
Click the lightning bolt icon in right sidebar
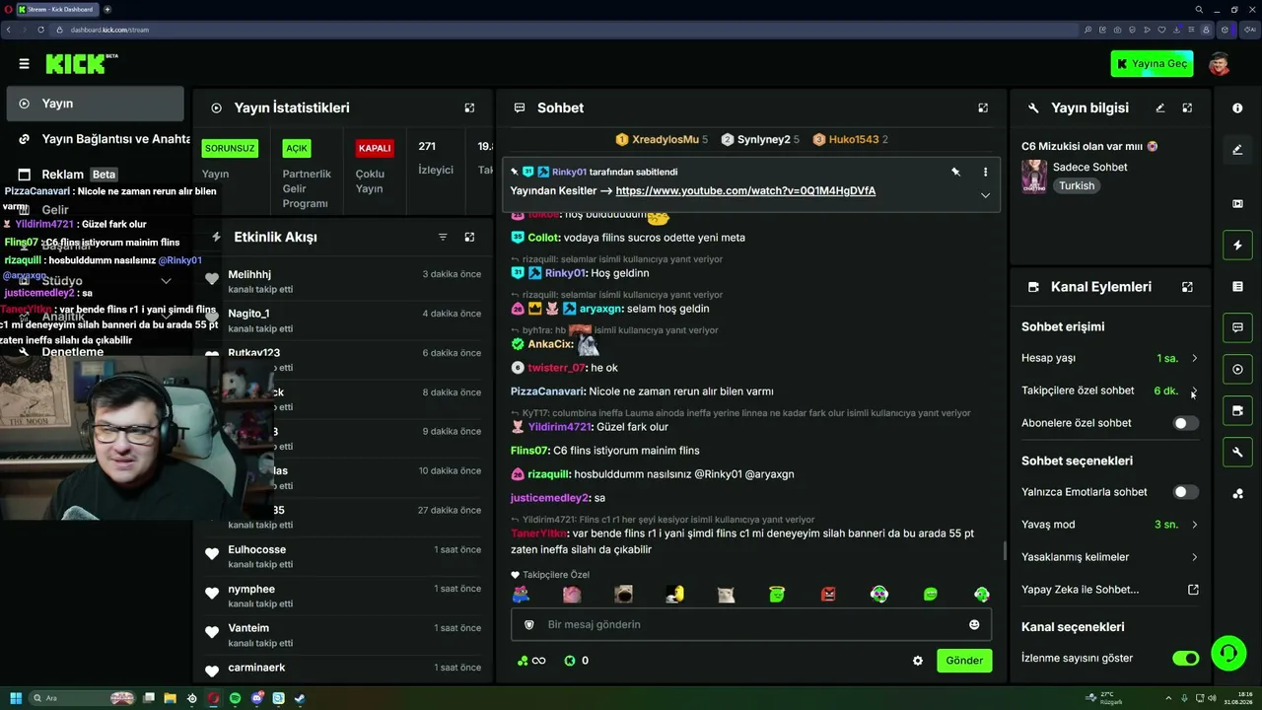1237,245
